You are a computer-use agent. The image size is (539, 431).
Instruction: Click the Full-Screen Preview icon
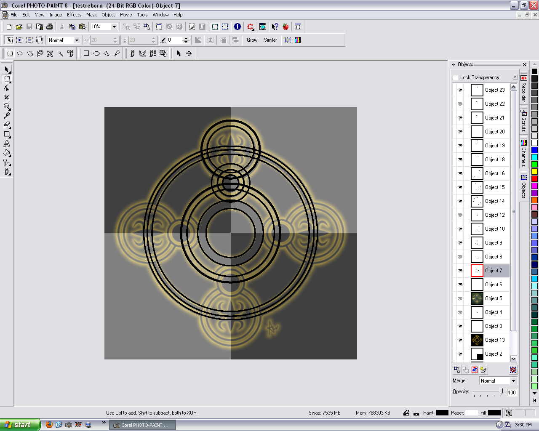(298, 27)
